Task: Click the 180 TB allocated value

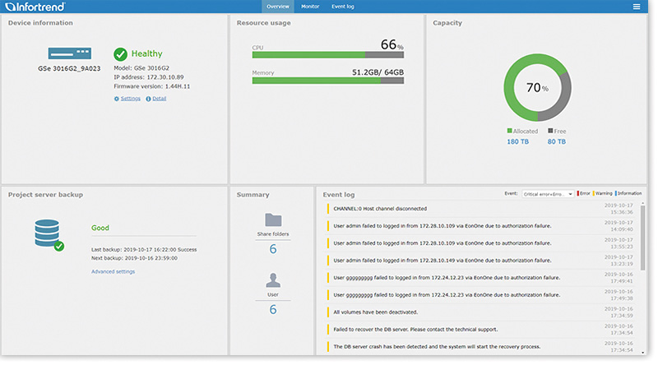Action: point(518,141)
